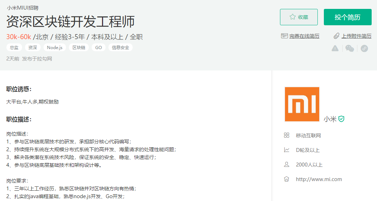Click the 30k-60k salary text
The height and width of the screenshot is (201, 377).
click(x=19, y=37)
